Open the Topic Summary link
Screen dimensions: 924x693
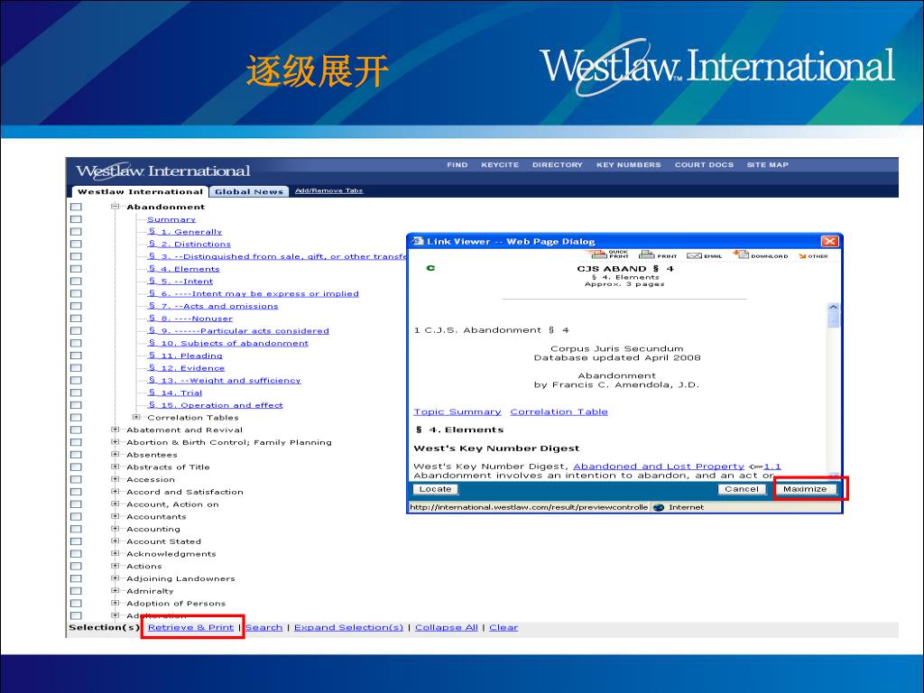[457, 411]
